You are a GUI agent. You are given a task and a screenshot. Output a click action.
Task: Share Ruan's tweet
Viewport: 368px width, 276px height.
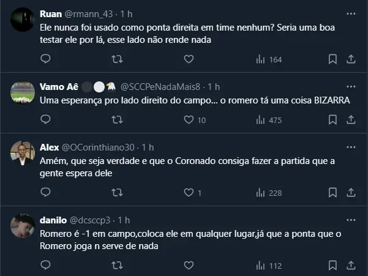pos(351,59)
